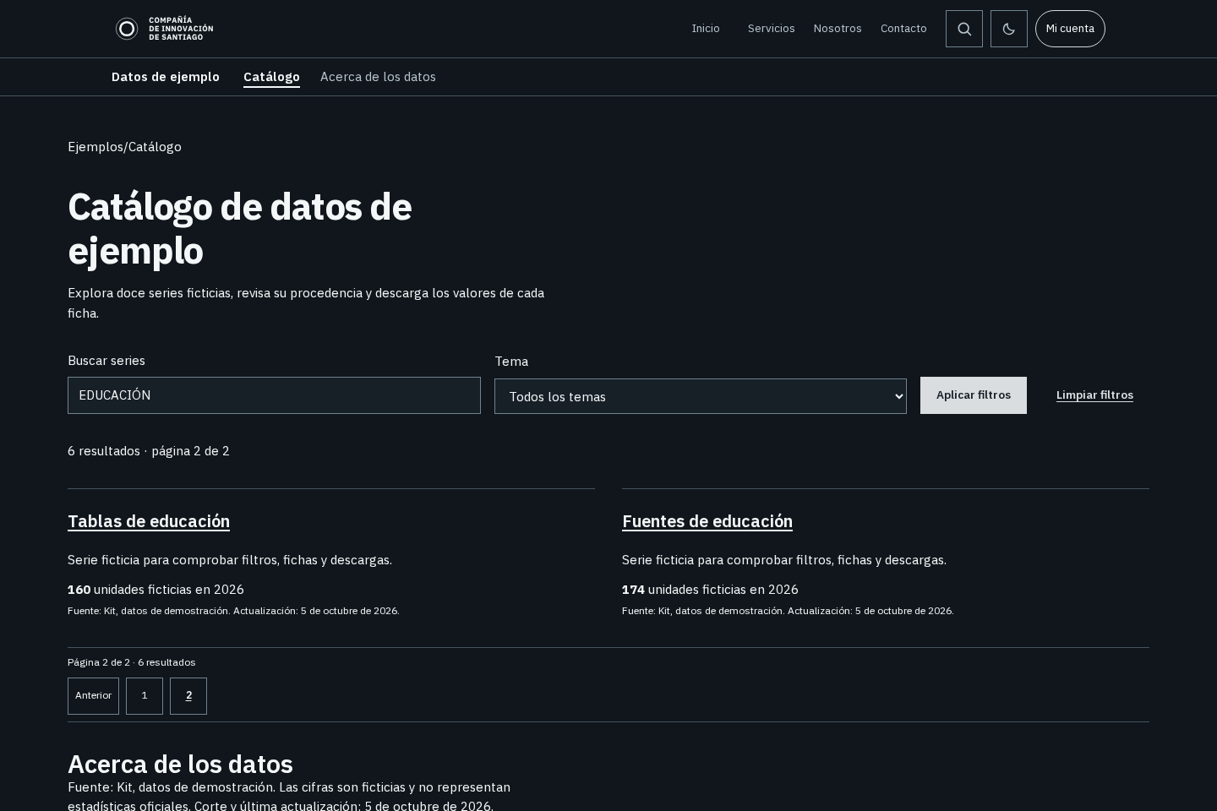Open the search magnifier icon
The width and height of the screenshot is (1217, 811).
click(964, 29)
